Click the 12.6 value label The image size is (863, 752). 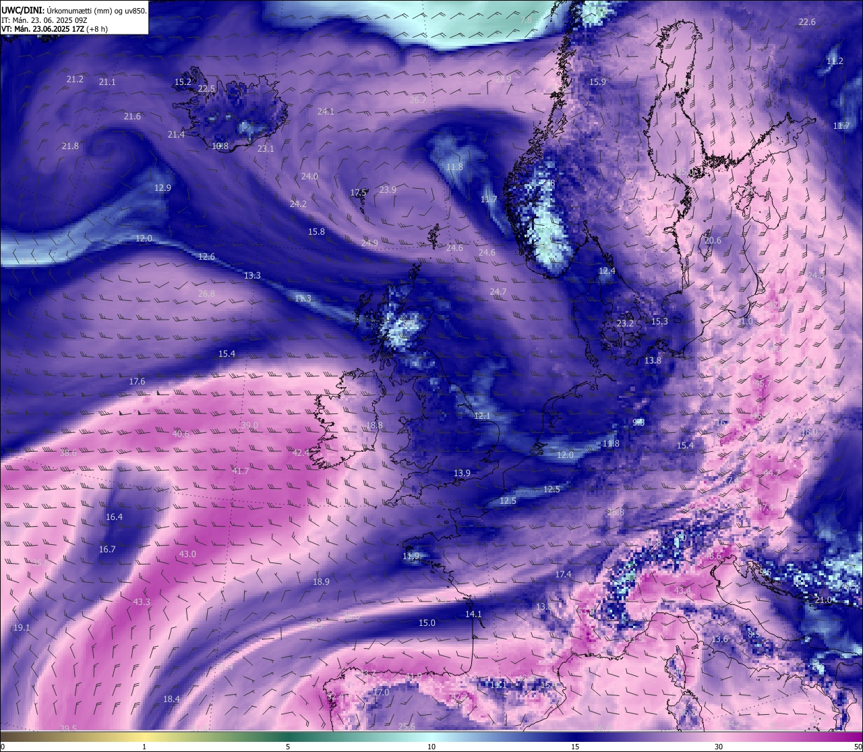[x=206, y=257]
